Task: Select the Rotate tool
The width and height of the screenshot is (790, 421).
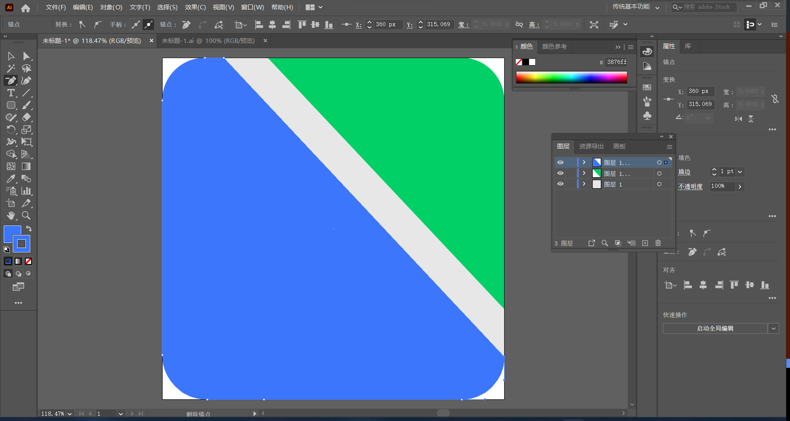Action: [x=11, y=130]
